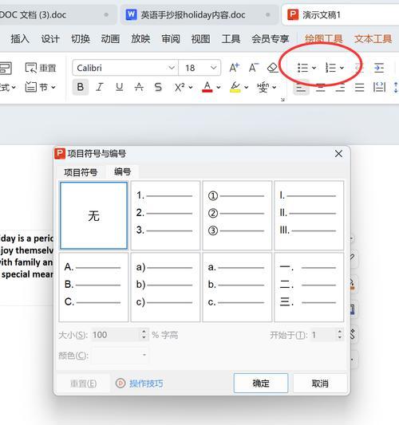
Task: Open the 动画 ribbon tab
Action: coord(110,39)
